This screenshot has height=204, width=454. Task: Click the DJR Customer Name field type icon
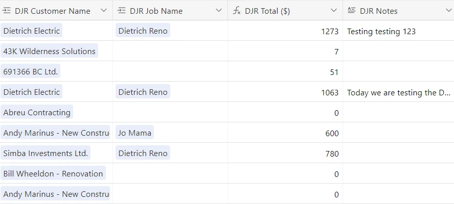6,11
